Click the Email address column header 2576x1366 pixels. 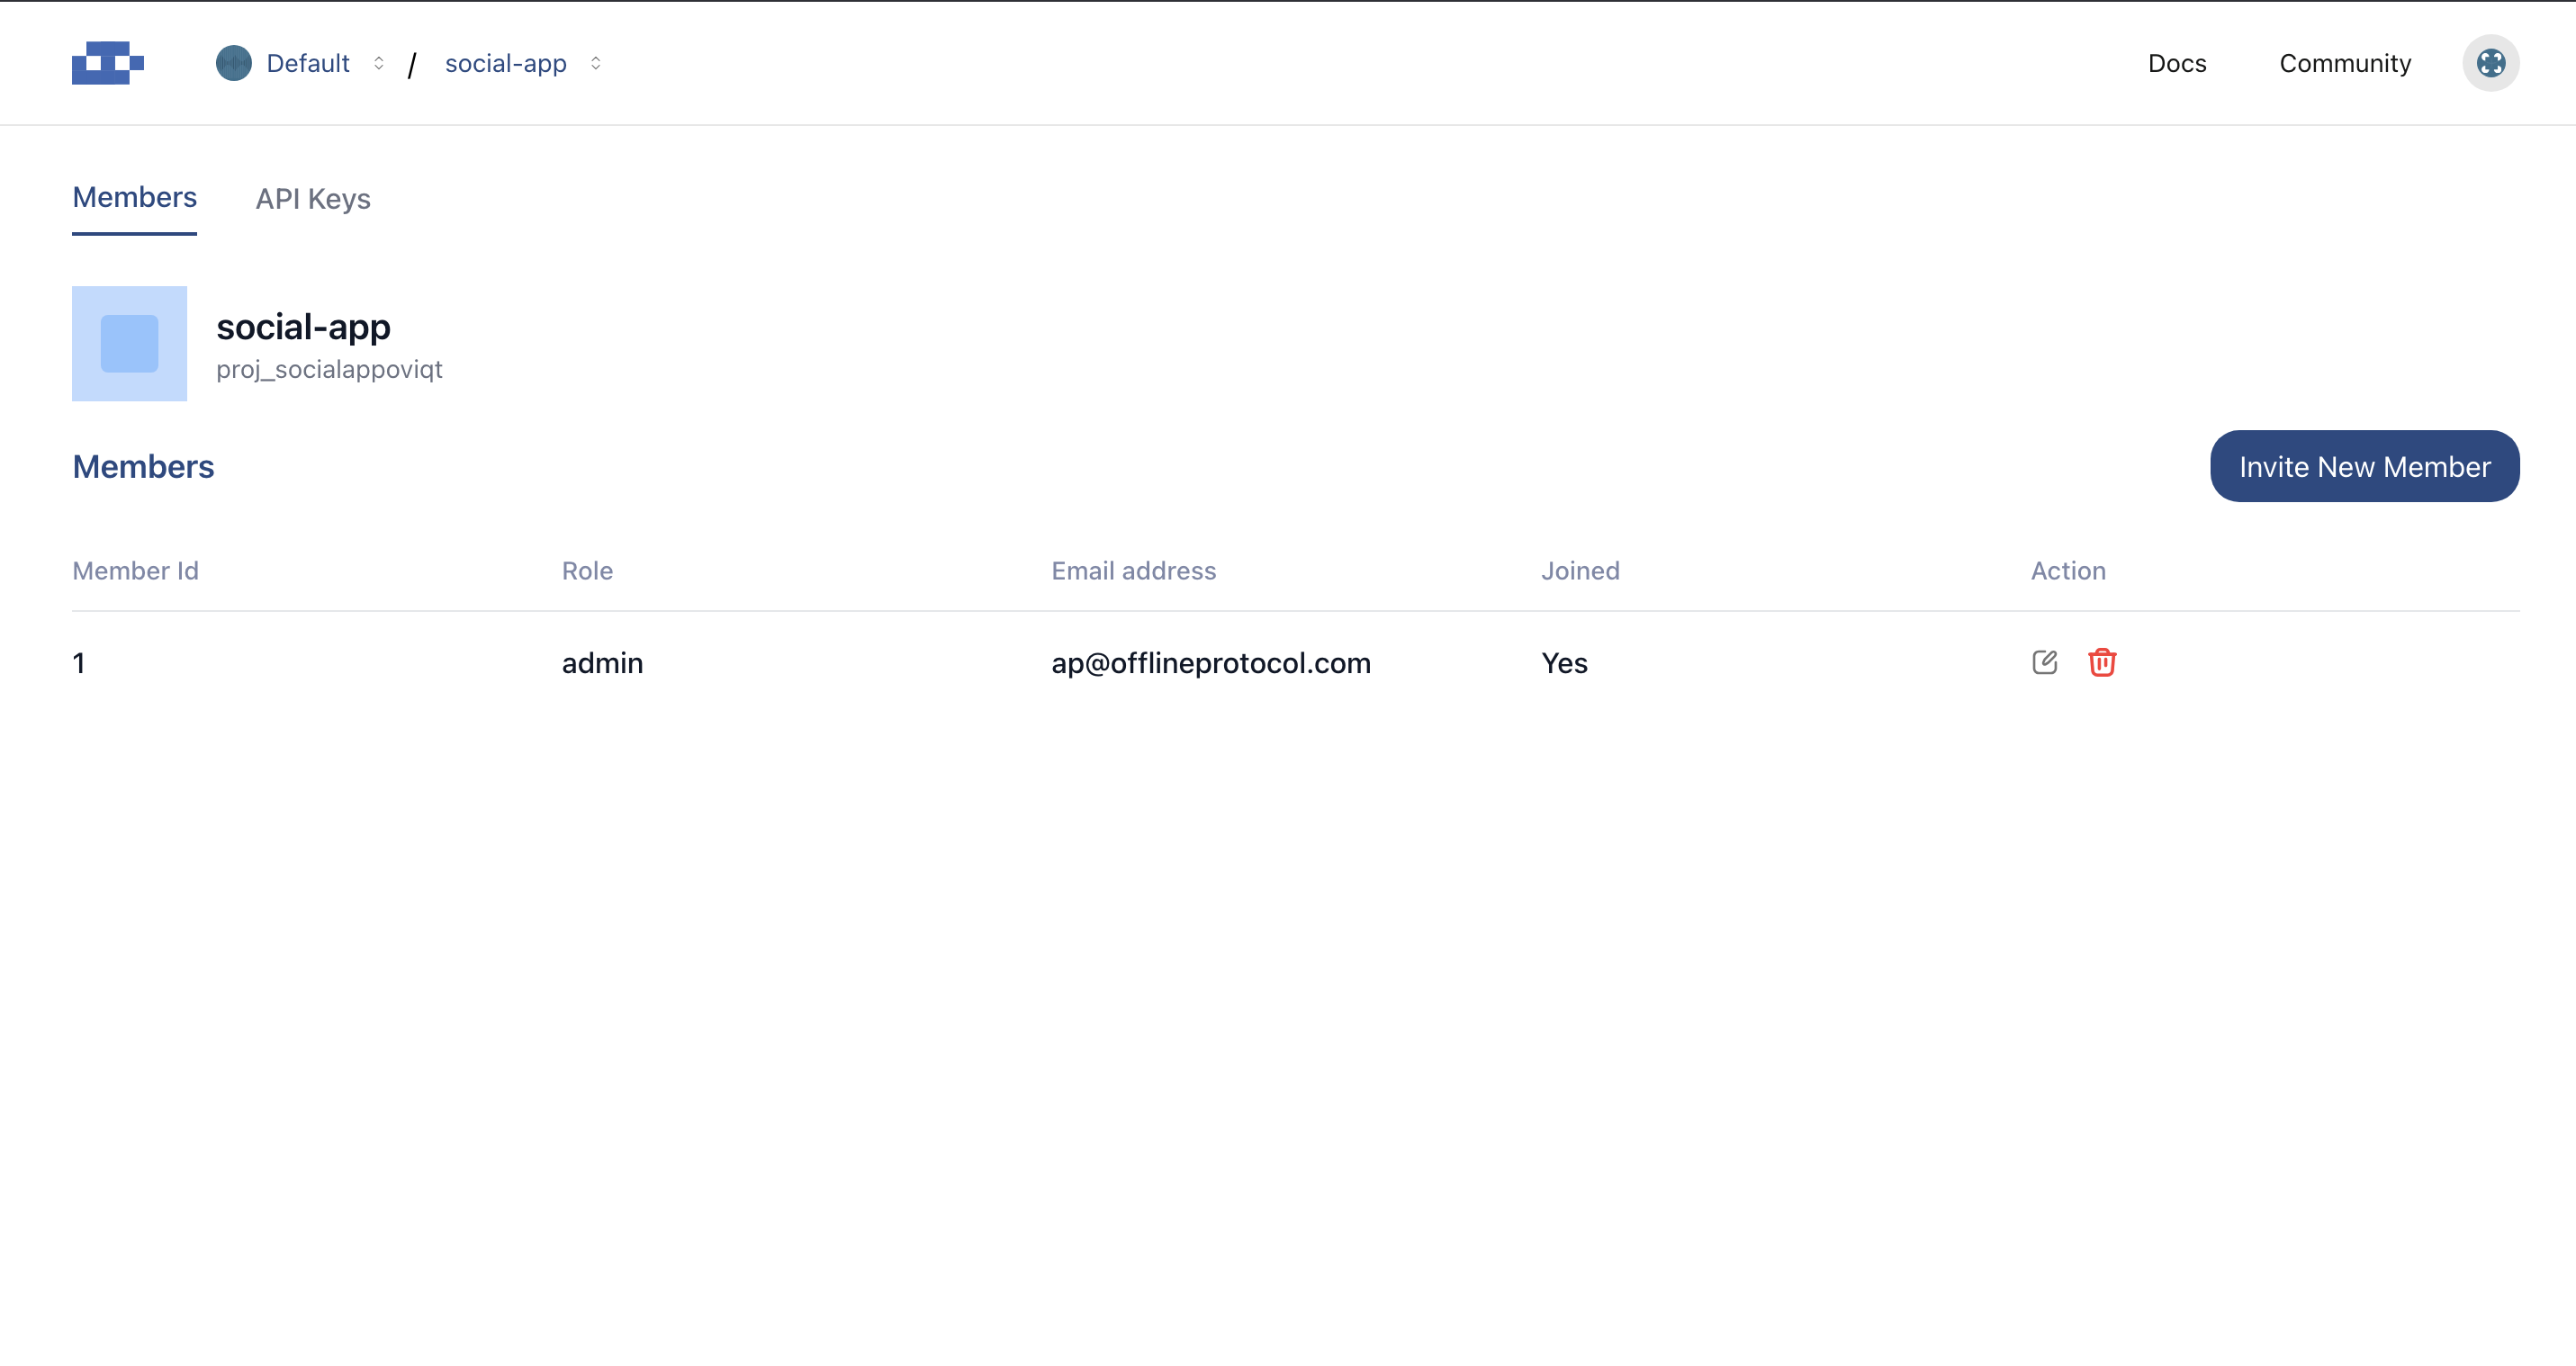click(1133, 571)
